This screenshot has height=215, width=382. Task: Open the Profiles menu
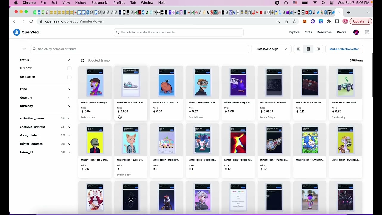(119, 3)
